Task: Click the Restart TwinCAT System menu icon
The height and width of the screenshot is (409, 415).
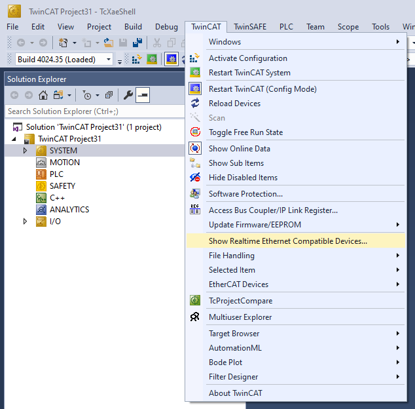Action: [x=194, y=73]
